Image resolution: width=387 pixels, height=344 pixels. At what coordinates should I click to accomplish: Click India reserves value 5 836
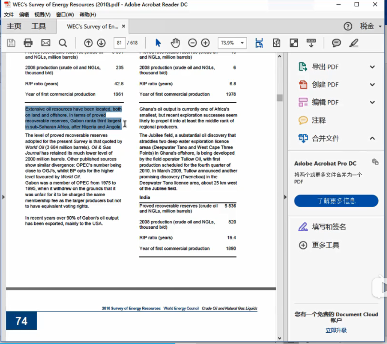click(x=230, y=206)
